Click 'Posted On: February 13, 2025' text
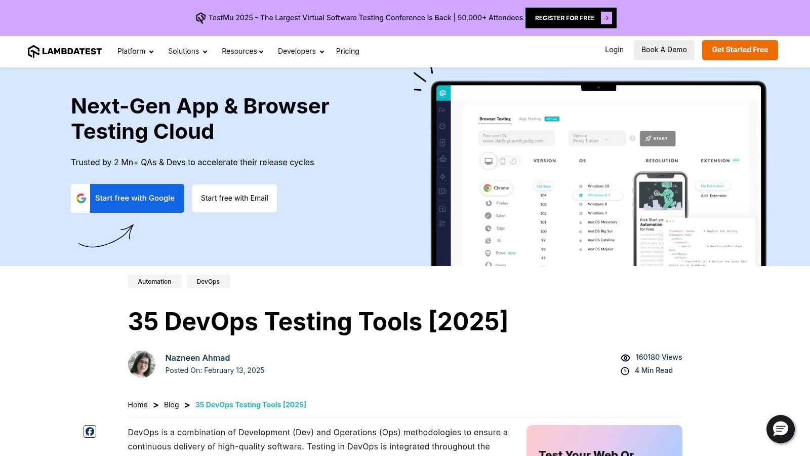The height and width of the screenshot is (456, 810). [215, 370]
